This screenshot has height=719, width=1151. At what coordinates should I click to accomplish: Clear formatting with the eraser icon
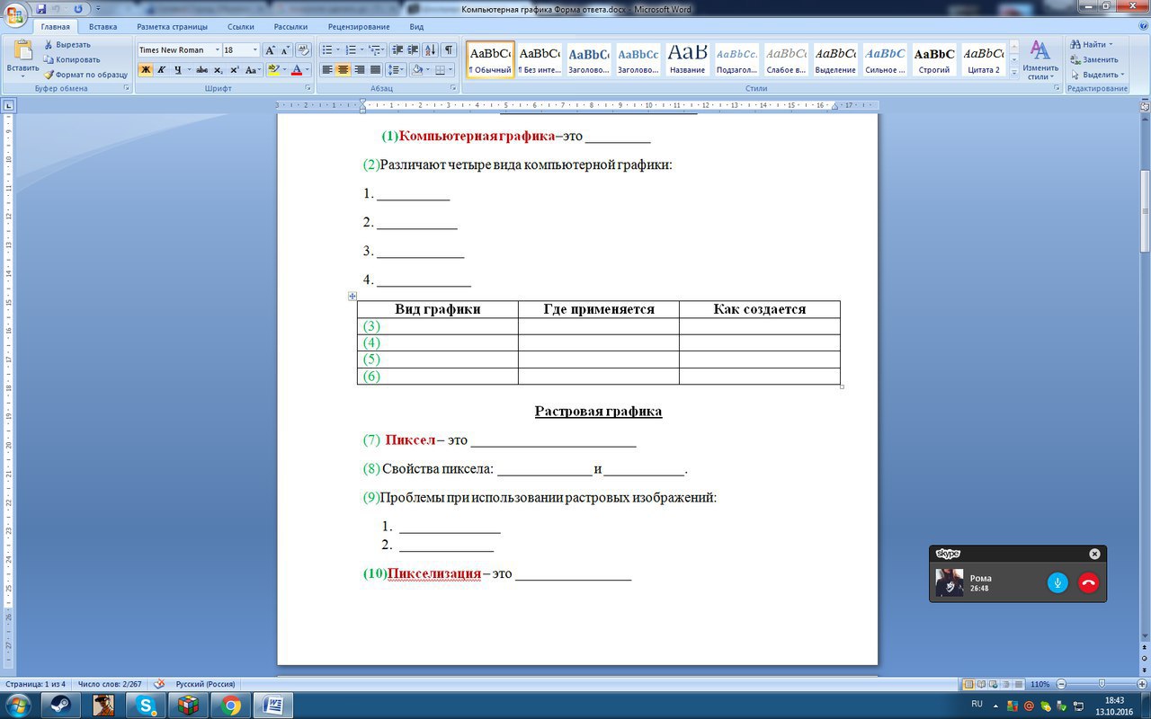(x=303, y=50)
